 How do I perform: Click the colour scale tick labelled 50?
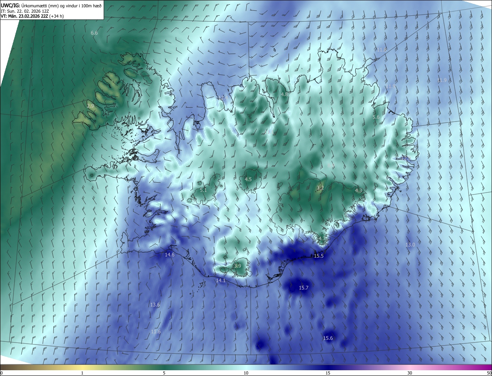pyautogui.click(x=489, y=373)
